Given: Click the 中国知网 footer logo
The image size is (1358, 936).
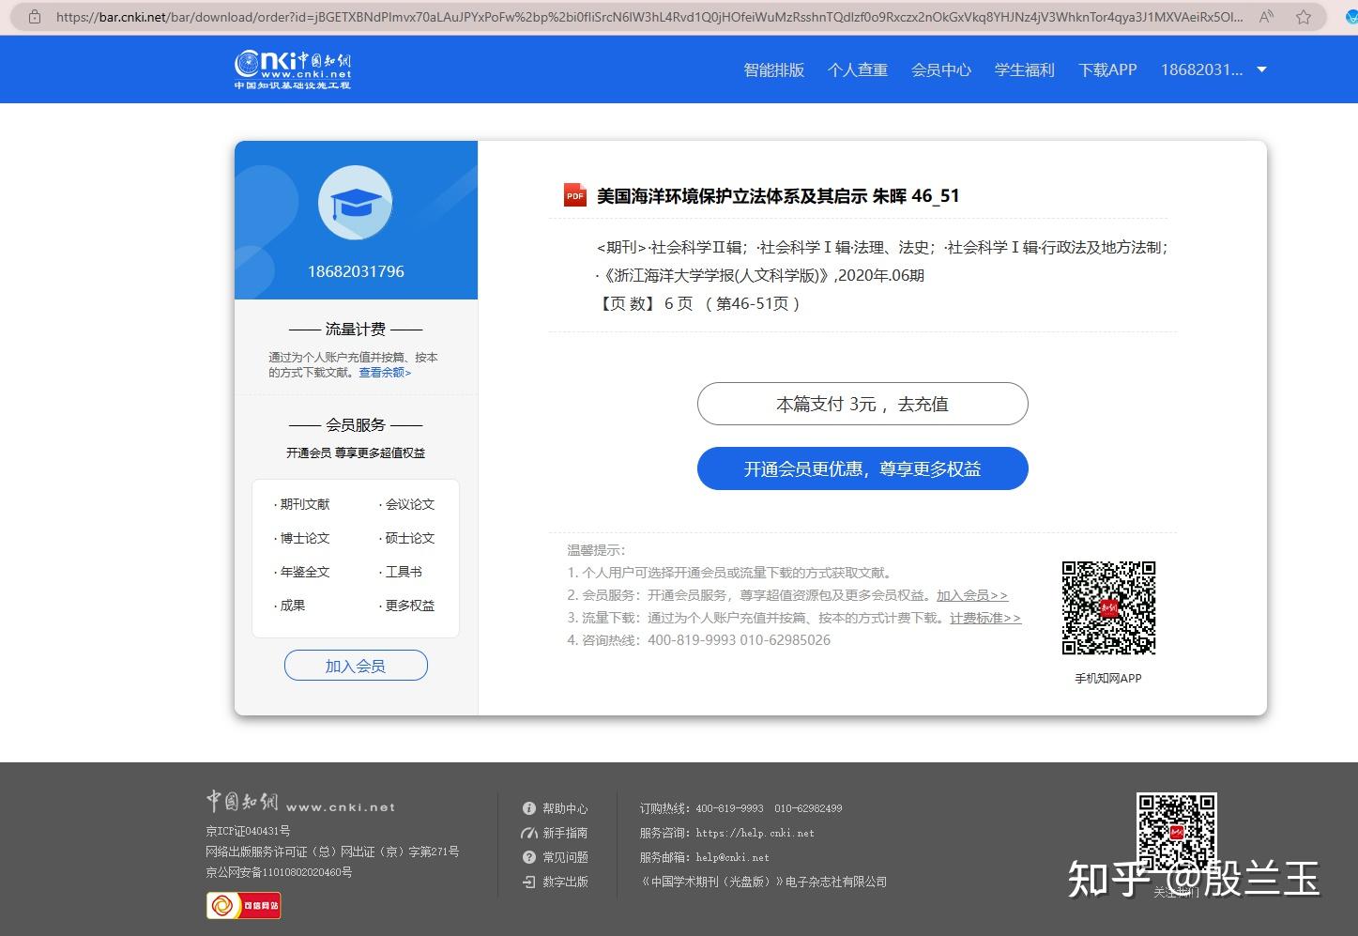Looking at the screenshot, I should (x=242, y=802).
